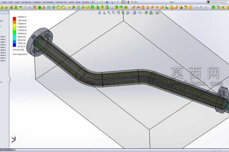Click the Select cursor tool icon

[123, 2]
